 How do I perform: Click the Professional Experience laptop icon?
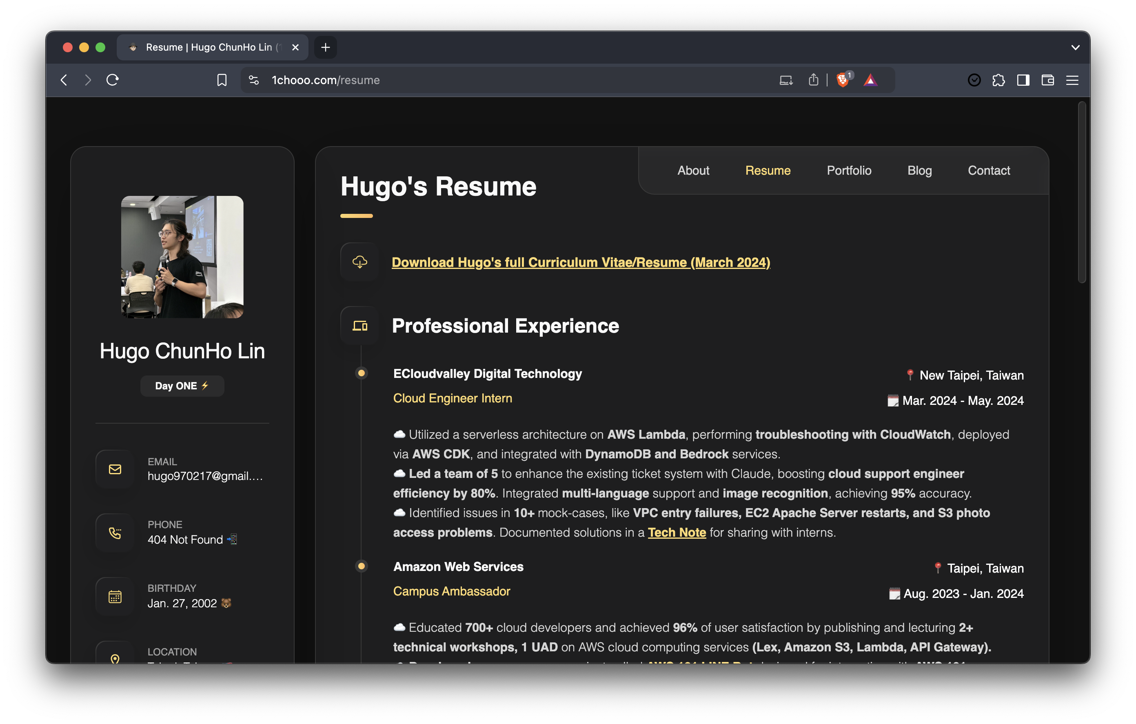tap(359, 326)
